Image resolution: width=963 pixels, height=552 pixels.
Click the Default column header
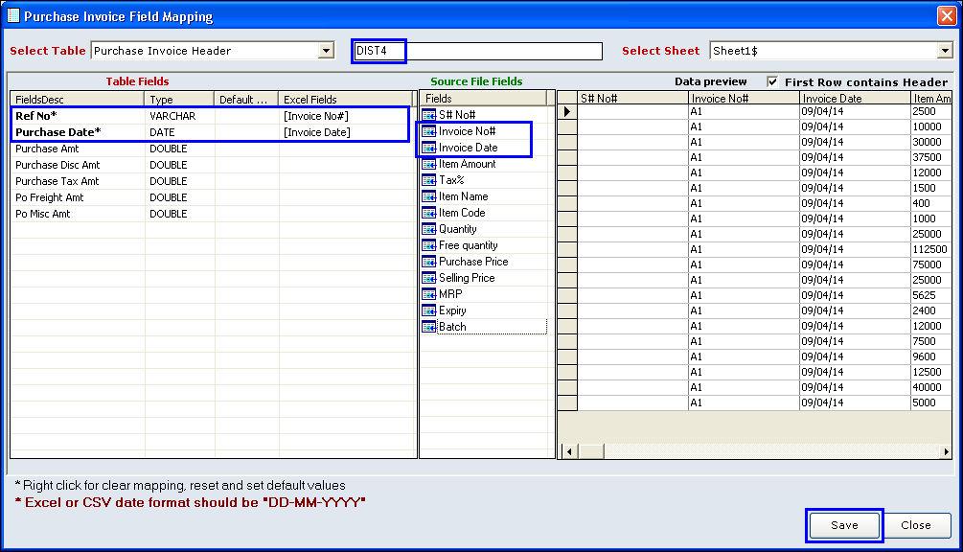click(x=246, y=100)
